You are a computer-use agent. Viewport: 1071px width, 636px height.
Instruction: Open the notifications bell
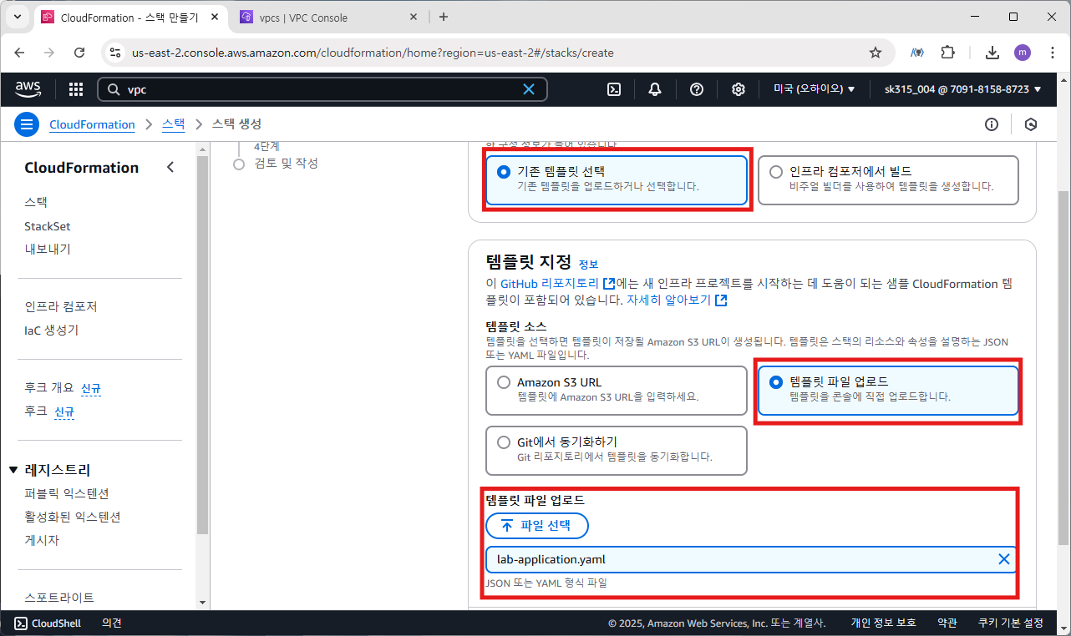tap(655, 89)
